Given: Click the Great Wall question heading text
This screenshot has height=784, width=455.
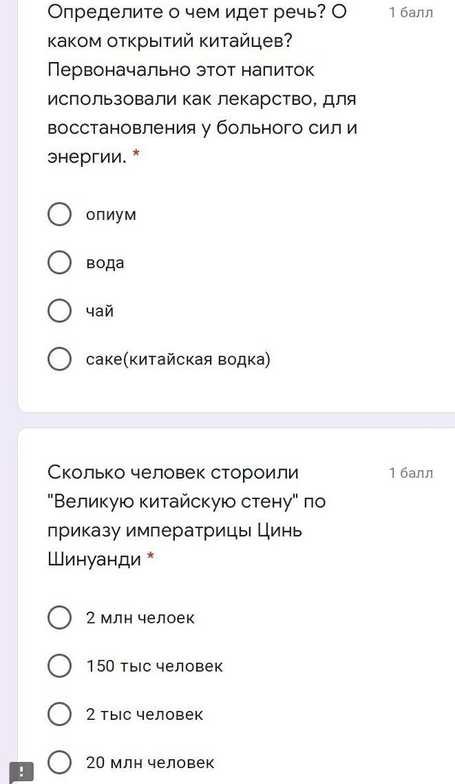Looking at the screenshot, I should click(187, 515).
